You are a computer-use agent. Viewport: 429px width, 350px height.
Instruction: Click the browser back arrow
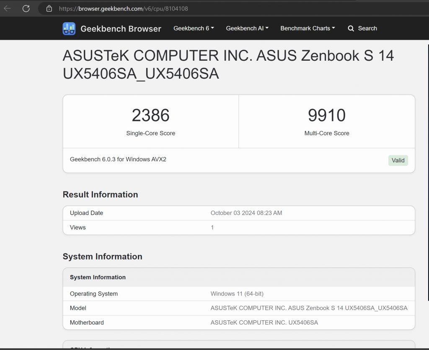pos(8,8)
